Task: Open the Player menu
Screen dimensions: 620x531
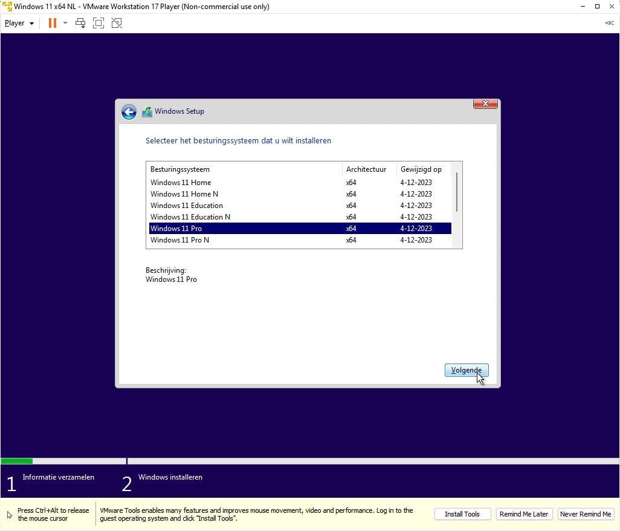Action: tap(19, 23)
